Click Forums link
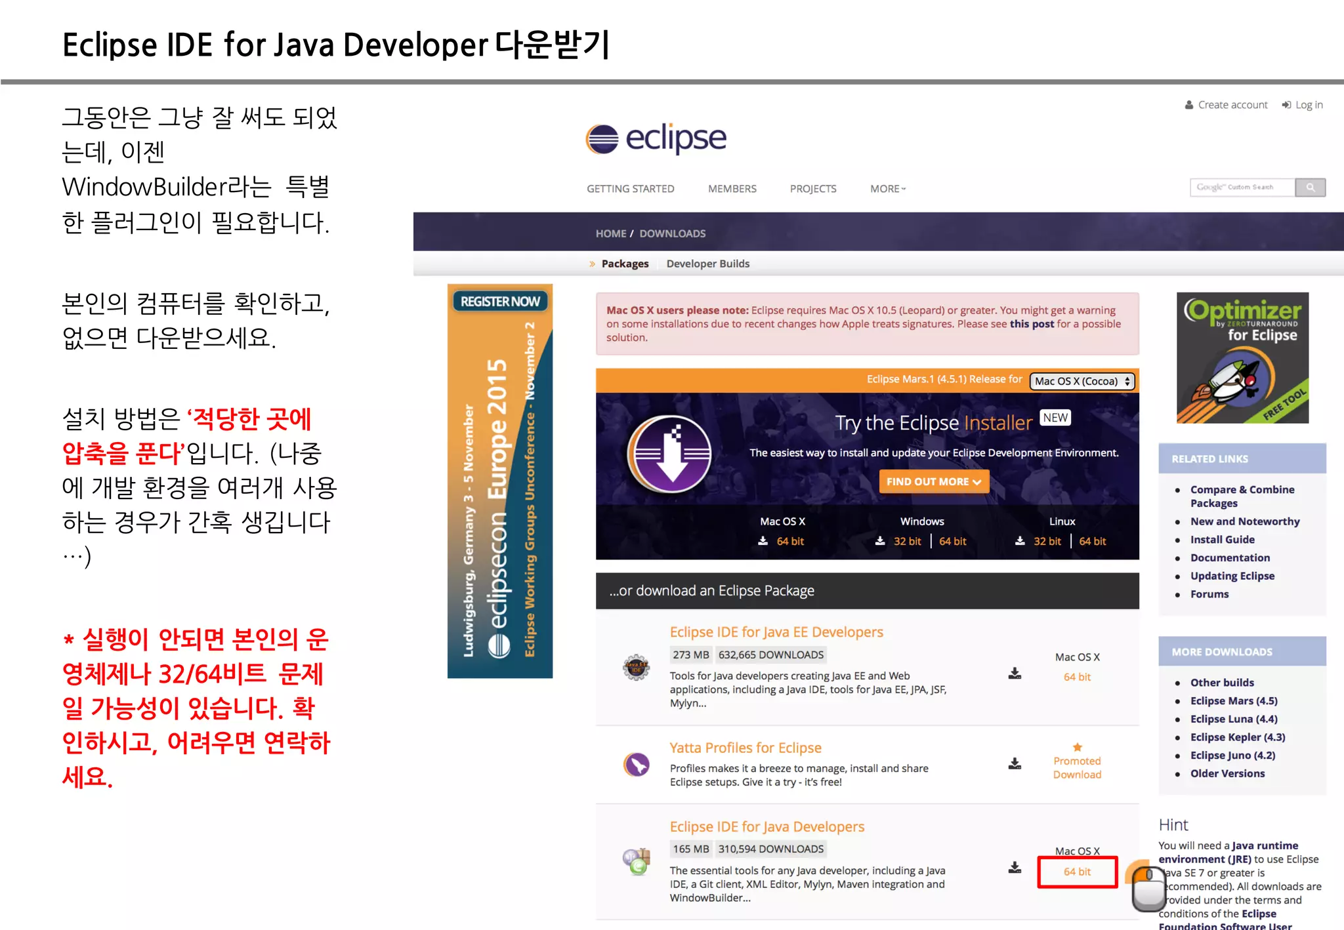Viewport: 1344px width, 930px height. click(x=1209, y=594)
